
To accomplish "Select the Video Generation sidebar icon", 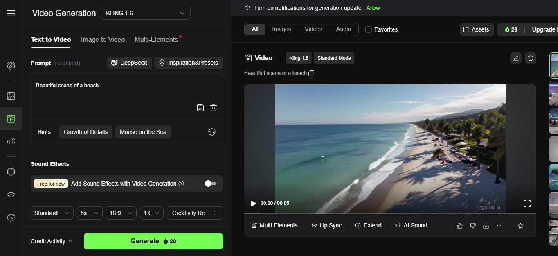I will 11,119.
